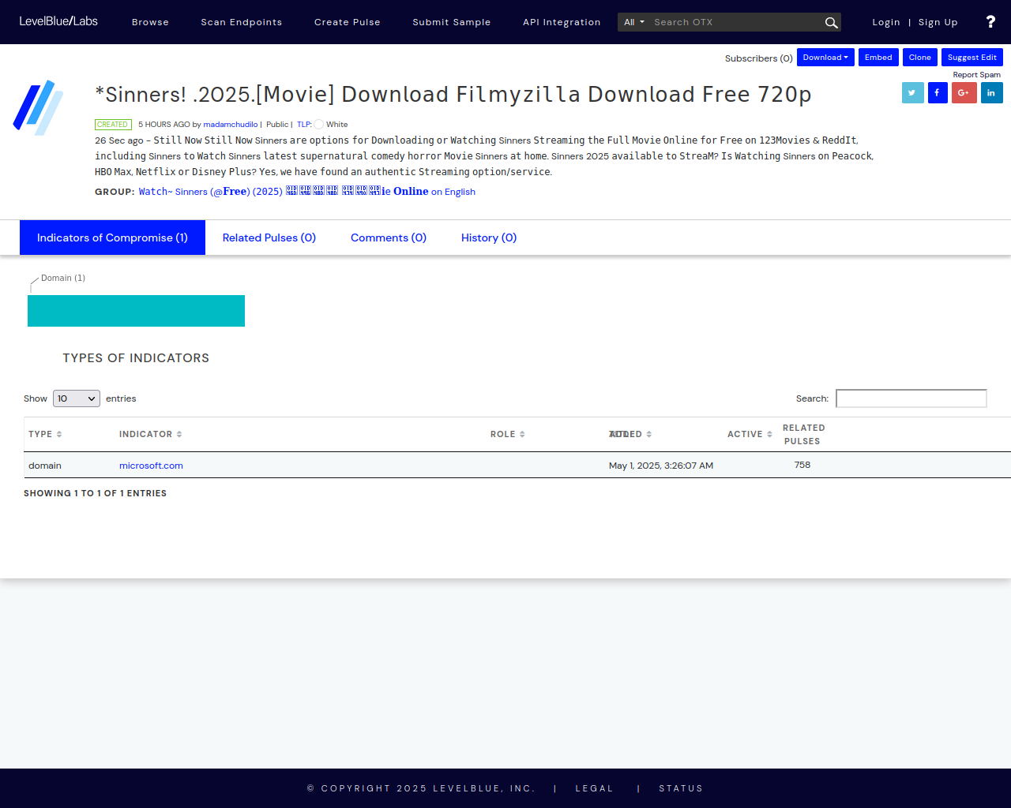Screen dimensions: 1011x808
Task: Open the Show entries count dropdown
Action: point(77,398)
